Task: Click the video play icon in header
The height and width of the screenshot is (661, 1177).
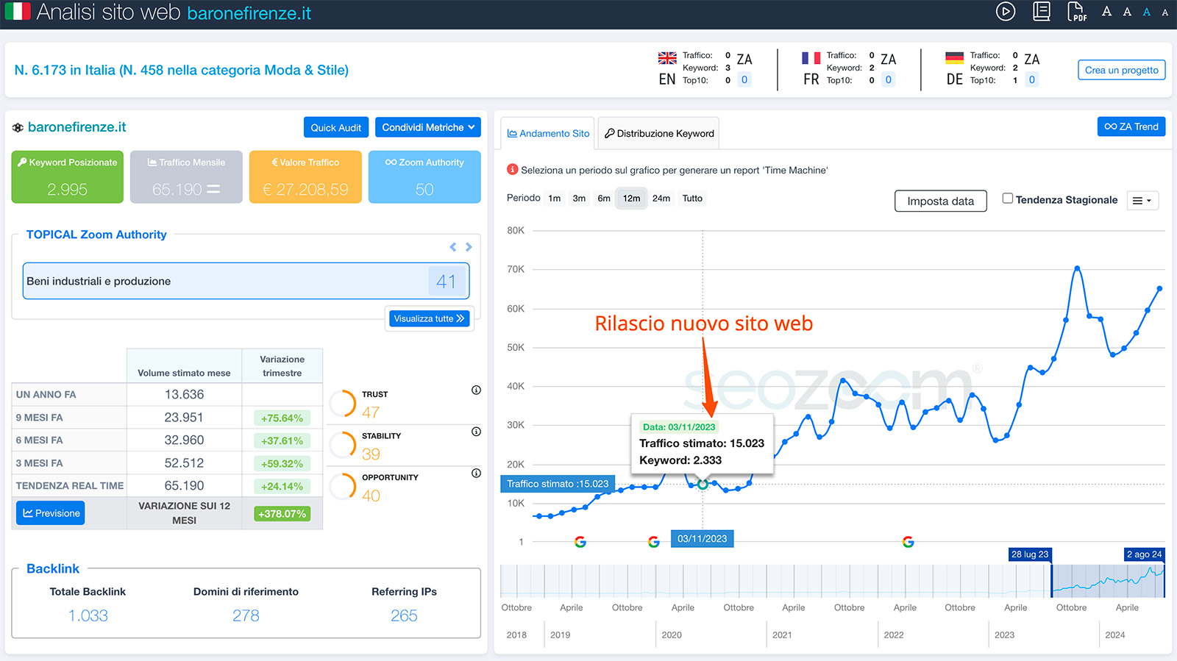Action: [1005, 12]
